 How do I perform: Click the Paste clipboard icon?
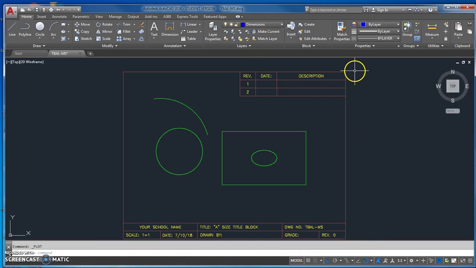pyautogui.click(x=458, y=29)
